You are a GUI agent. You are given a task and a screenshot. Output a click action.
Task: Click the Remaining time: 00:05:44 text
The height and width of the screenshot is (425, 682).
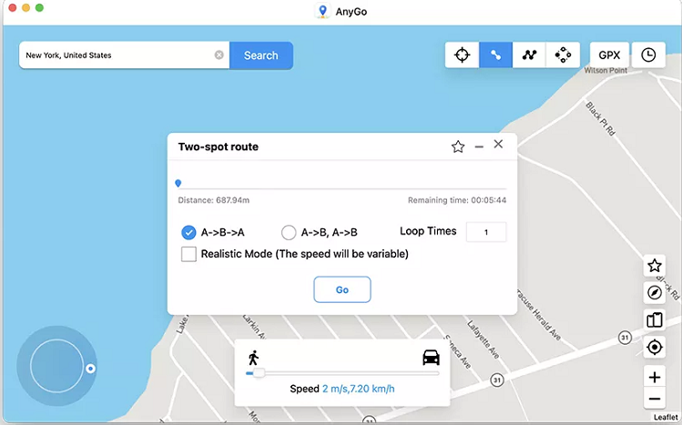point(457,200)
